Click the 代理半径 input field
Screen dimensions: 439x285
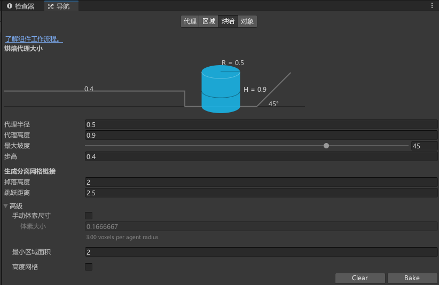(x=261, y=124)
